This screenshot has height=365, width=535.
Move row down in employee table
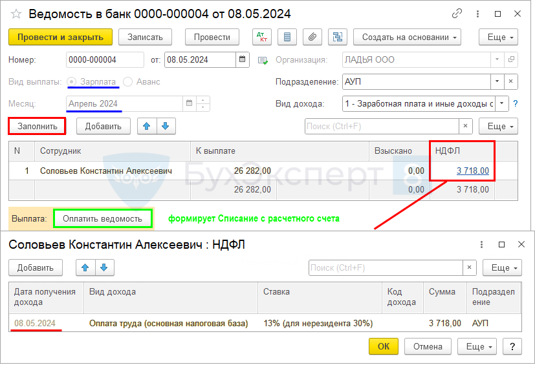(x=166, y=126)
